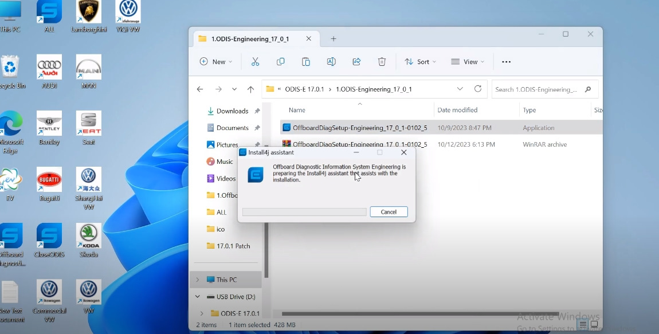Image resolution: width=659 pixels, height=334 pixels.
Task: Add a new File Explorer tab
Action: (x=334, y=39)
